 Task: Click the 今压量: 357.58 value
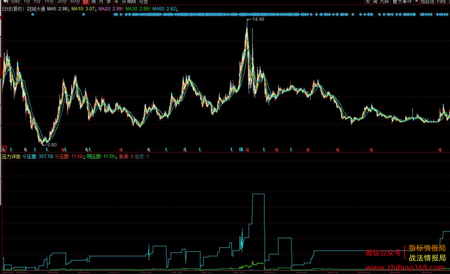click(x=38, y=156)
